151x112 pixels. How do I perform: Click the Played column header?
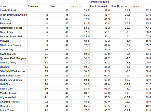59,6
